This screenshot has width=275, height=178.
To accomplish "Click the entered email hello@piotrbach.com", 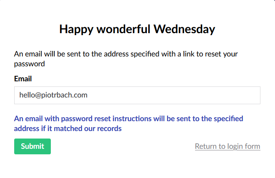I will click(x=53, y=95).
